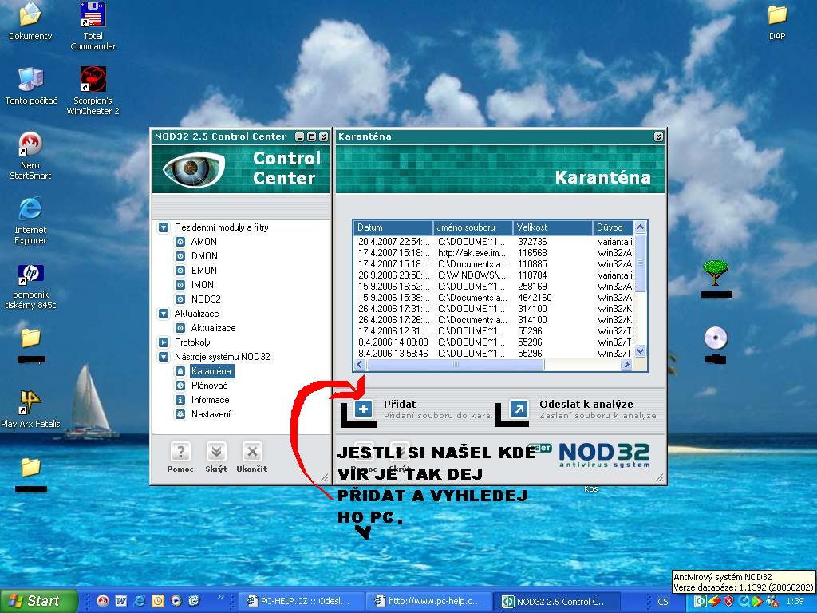Select AMON module in tree
The height and width of the screenshot is (613, 817).
203,242
